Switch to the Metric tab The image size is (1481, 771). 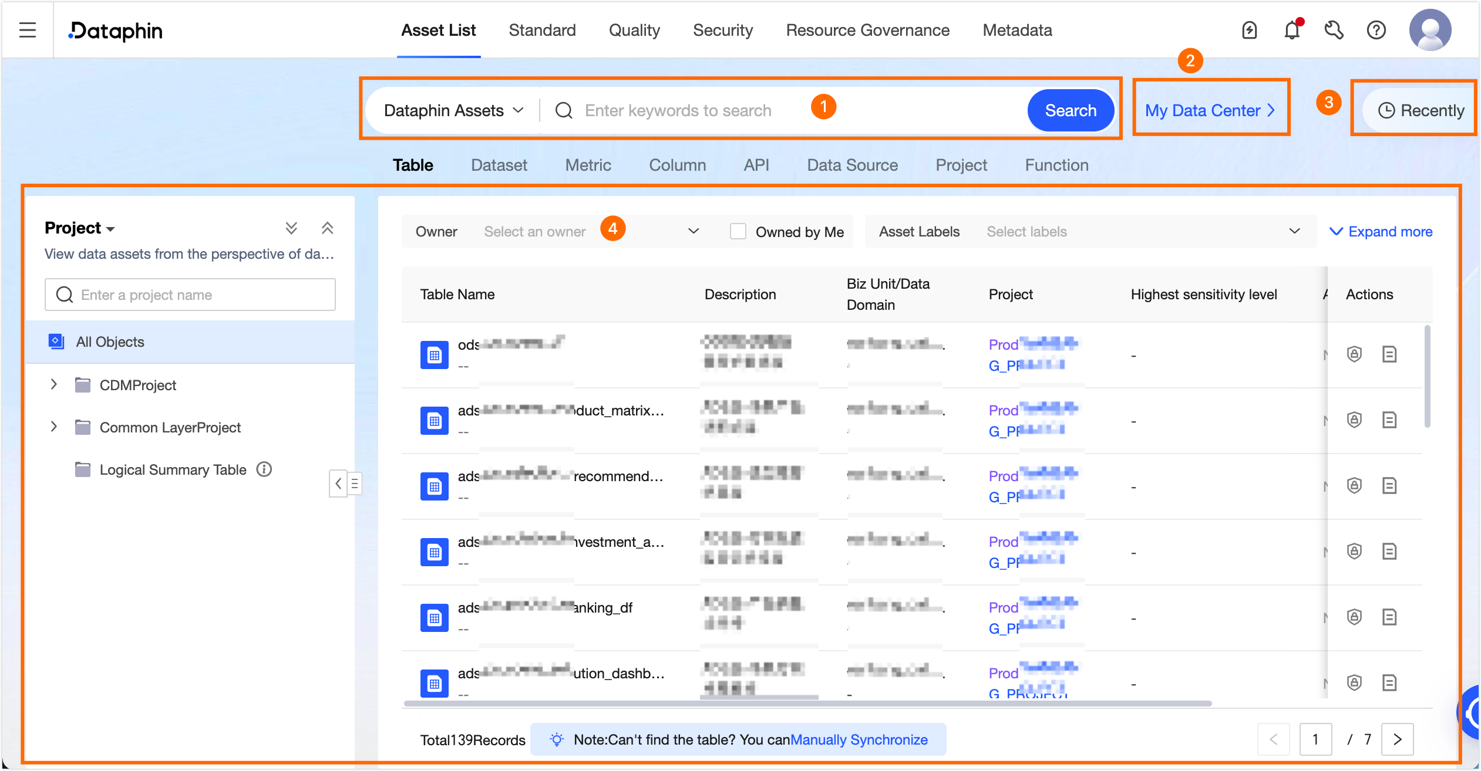pyautogui.click(x=588, y=165)
